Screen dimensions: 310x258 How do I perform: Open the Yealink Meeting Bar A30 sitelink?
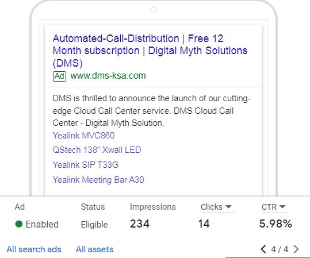point(98,180)
